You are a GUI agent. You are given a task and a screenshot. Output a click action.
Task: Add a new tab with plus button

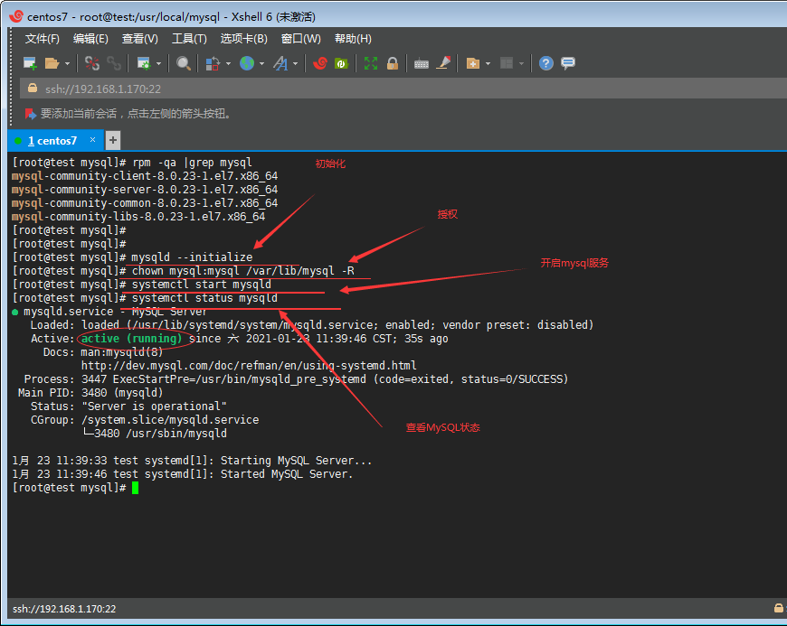tap(113, 140)
